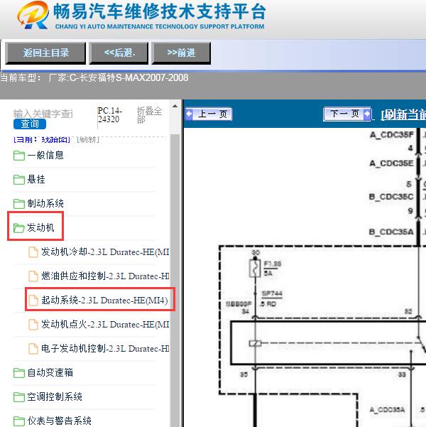Click the A_CDC35A wire label
426x427 pixels.
(x=388, y=409)
